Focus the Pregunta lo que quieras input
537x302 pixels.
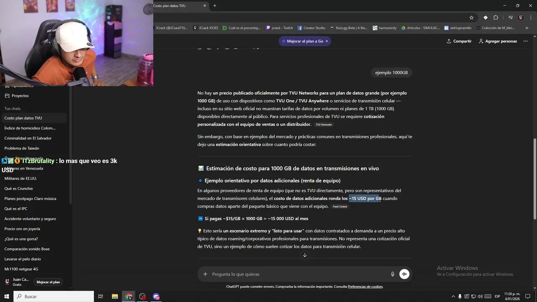(x=298, y=274)
